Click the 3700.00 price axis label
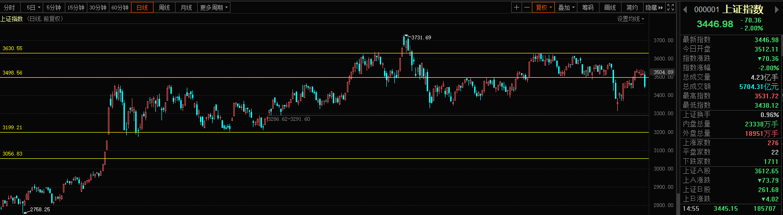 click(663, 40)
